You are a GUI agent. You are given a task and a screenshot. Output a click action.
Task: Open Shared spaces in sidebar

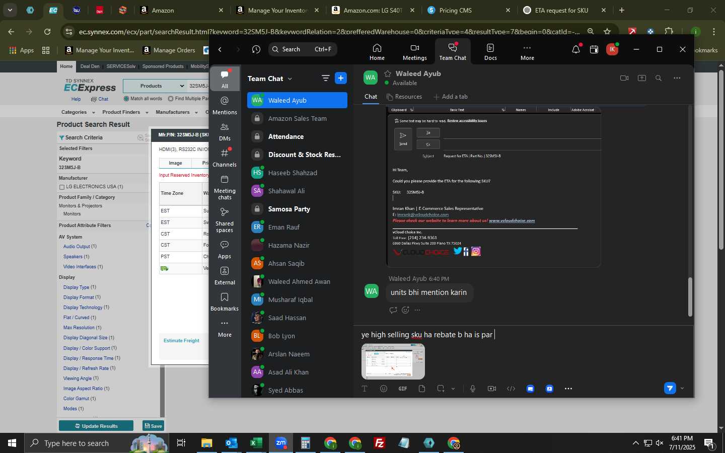click(x=225, y=219)
